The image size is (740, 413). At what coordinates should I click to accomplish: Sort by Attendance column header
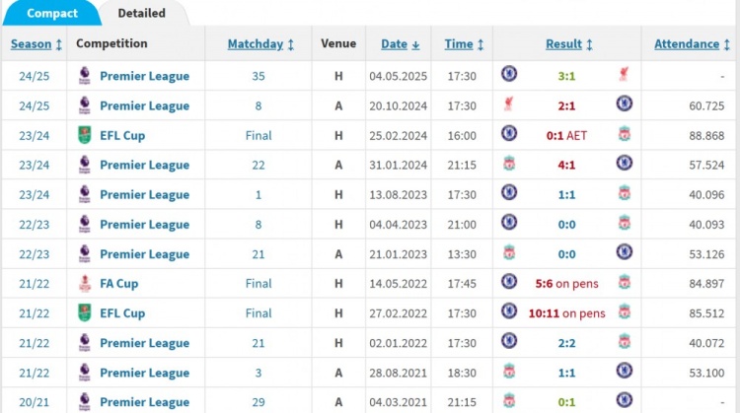tap(694, 44)
